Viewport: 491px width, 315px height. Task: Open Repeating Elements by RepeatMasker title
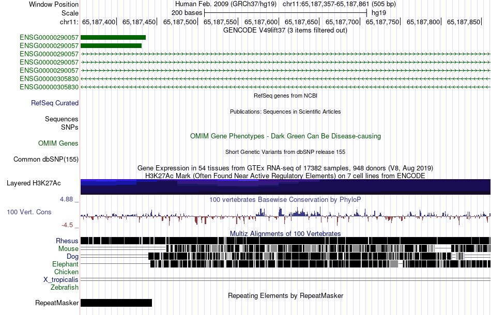click(285, 295)
